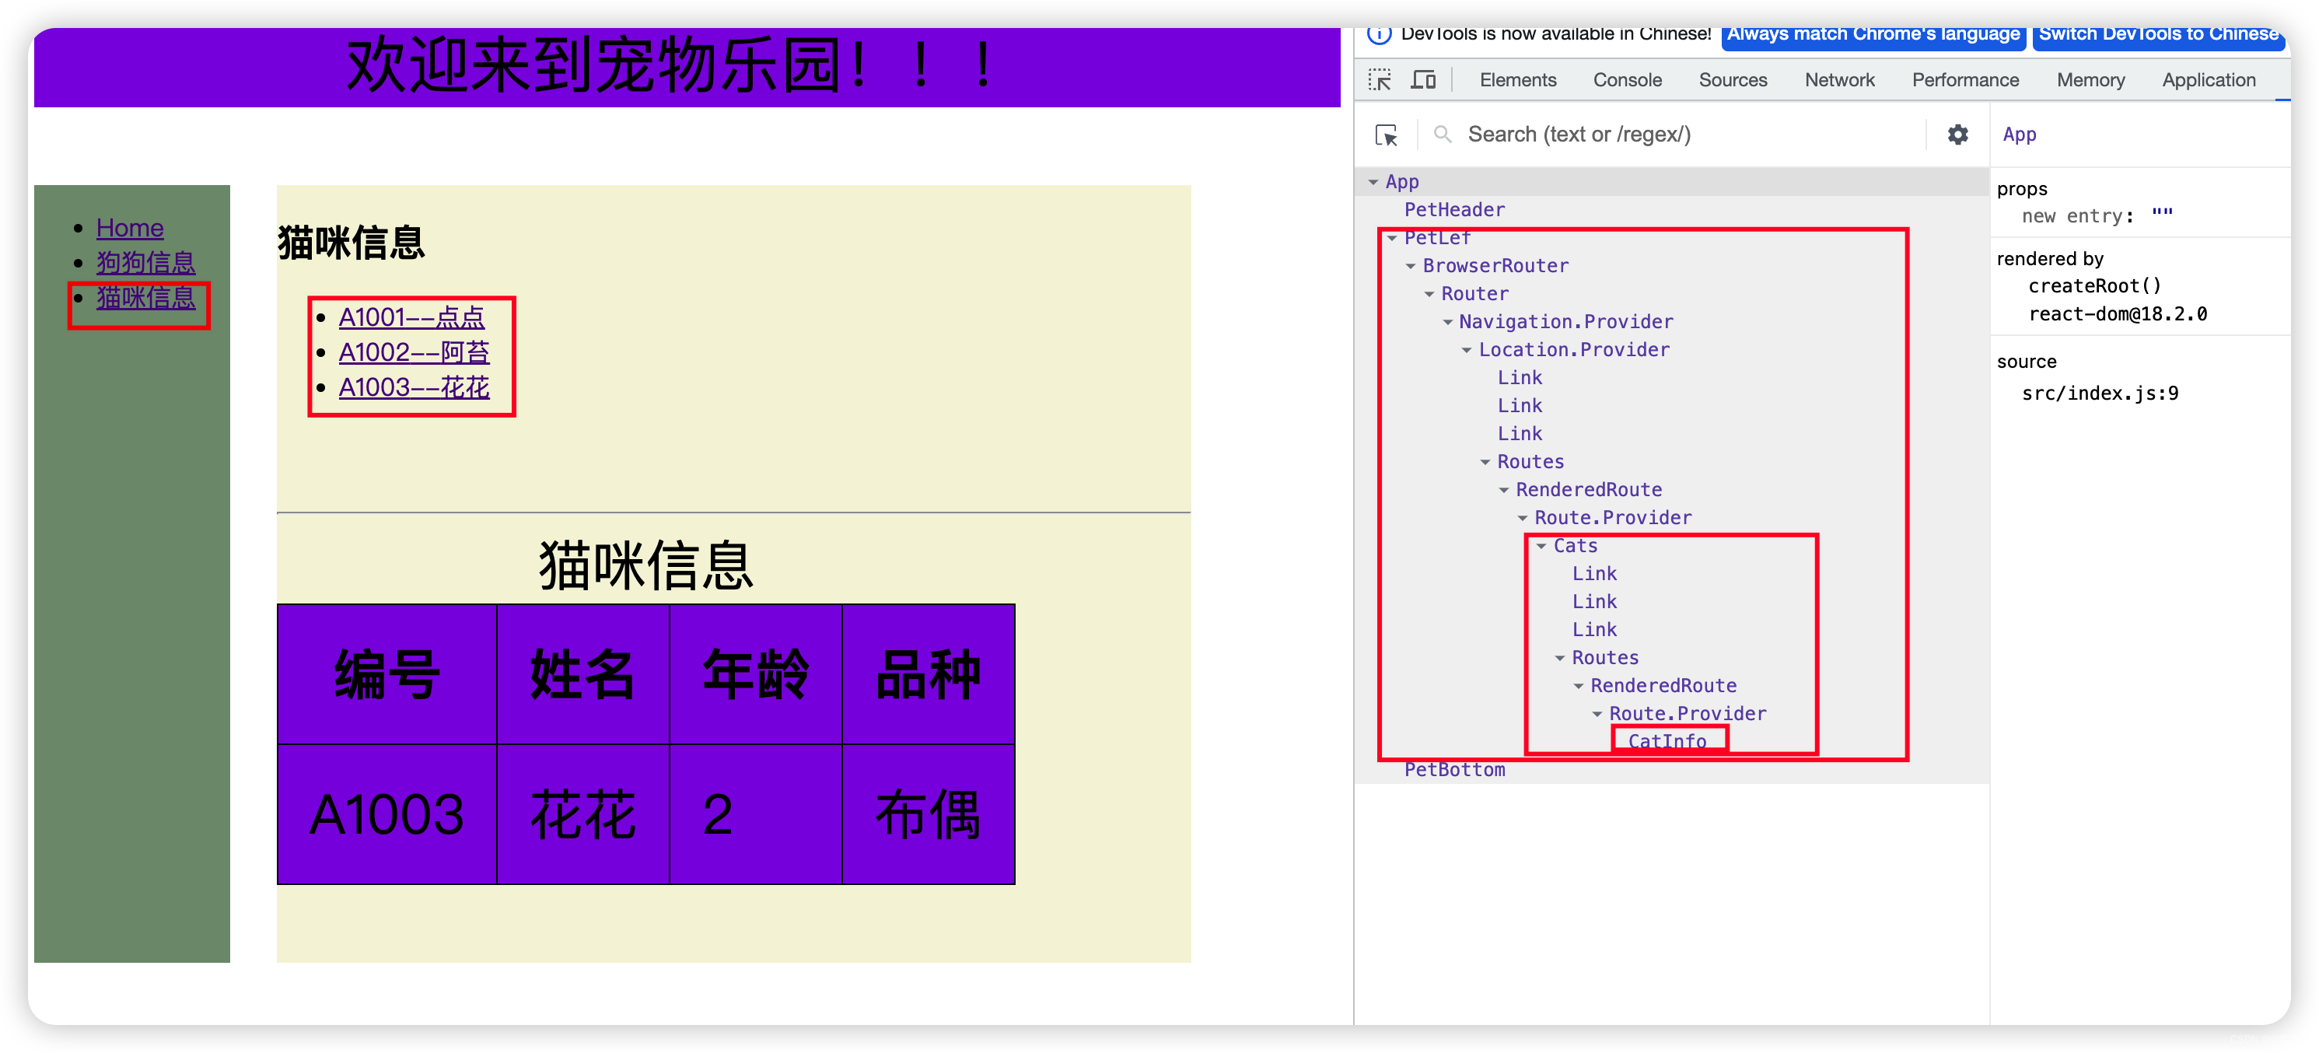Screen dimensions: 2319x1053
Task: Collapse the App node in the component tree
Action: pyautogui.click(x=1376, y=181)
